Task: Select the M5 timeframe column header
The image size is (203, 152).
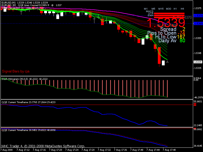Action: pos(153,9)
